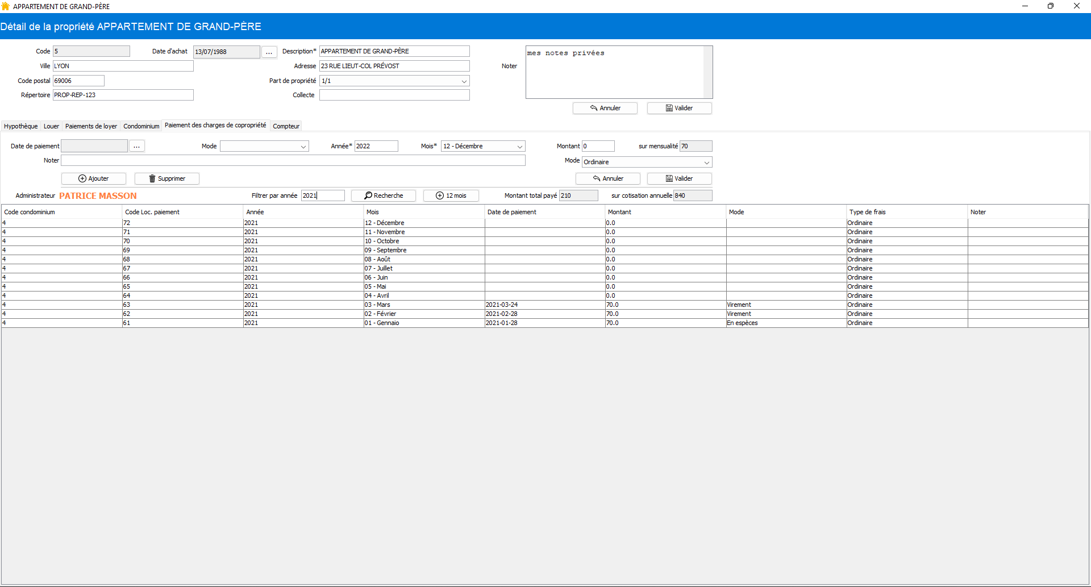Image resolution: width=1091 pixels, height=587 pixels.
Task: Select the 03 - Mars table row
Action: [545, 305]
